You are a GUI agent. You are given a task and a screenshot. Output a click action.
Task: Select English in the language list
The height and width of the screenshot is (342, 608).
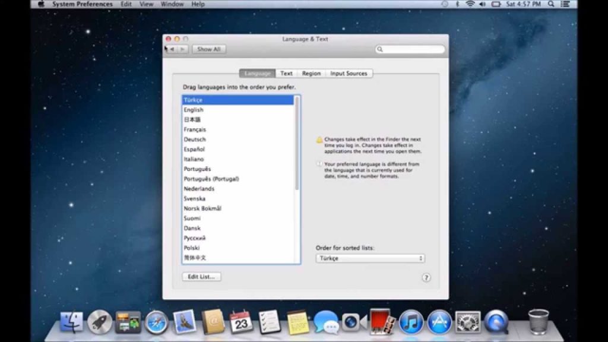click(x=237, y=110)
